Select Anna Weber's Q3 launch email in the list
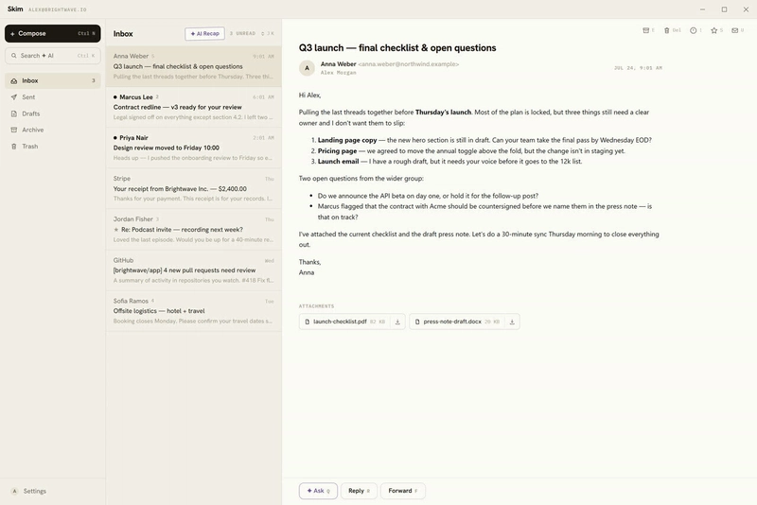 [194, 66]
